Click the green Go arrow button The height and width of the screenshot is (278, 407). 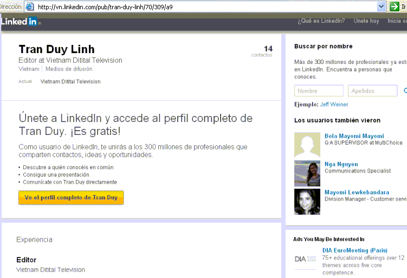tap(395, 7)
